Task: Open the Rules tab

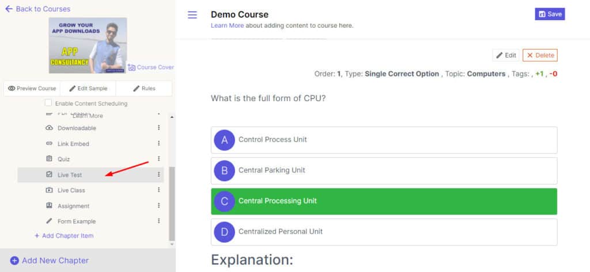Action: 144,89
